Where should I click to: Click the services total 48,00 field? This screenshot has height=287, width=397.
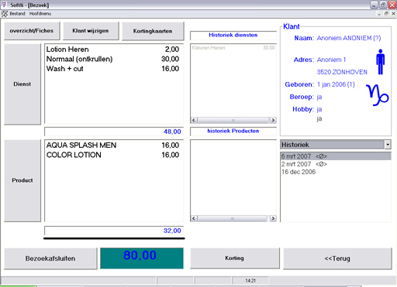114,132
